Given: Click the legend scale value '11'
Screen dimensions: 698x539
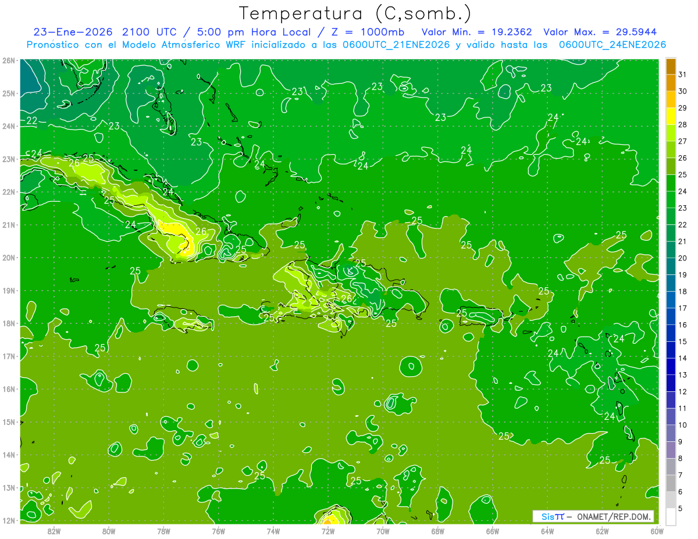Looking at the screenshot, I should 682,408.
